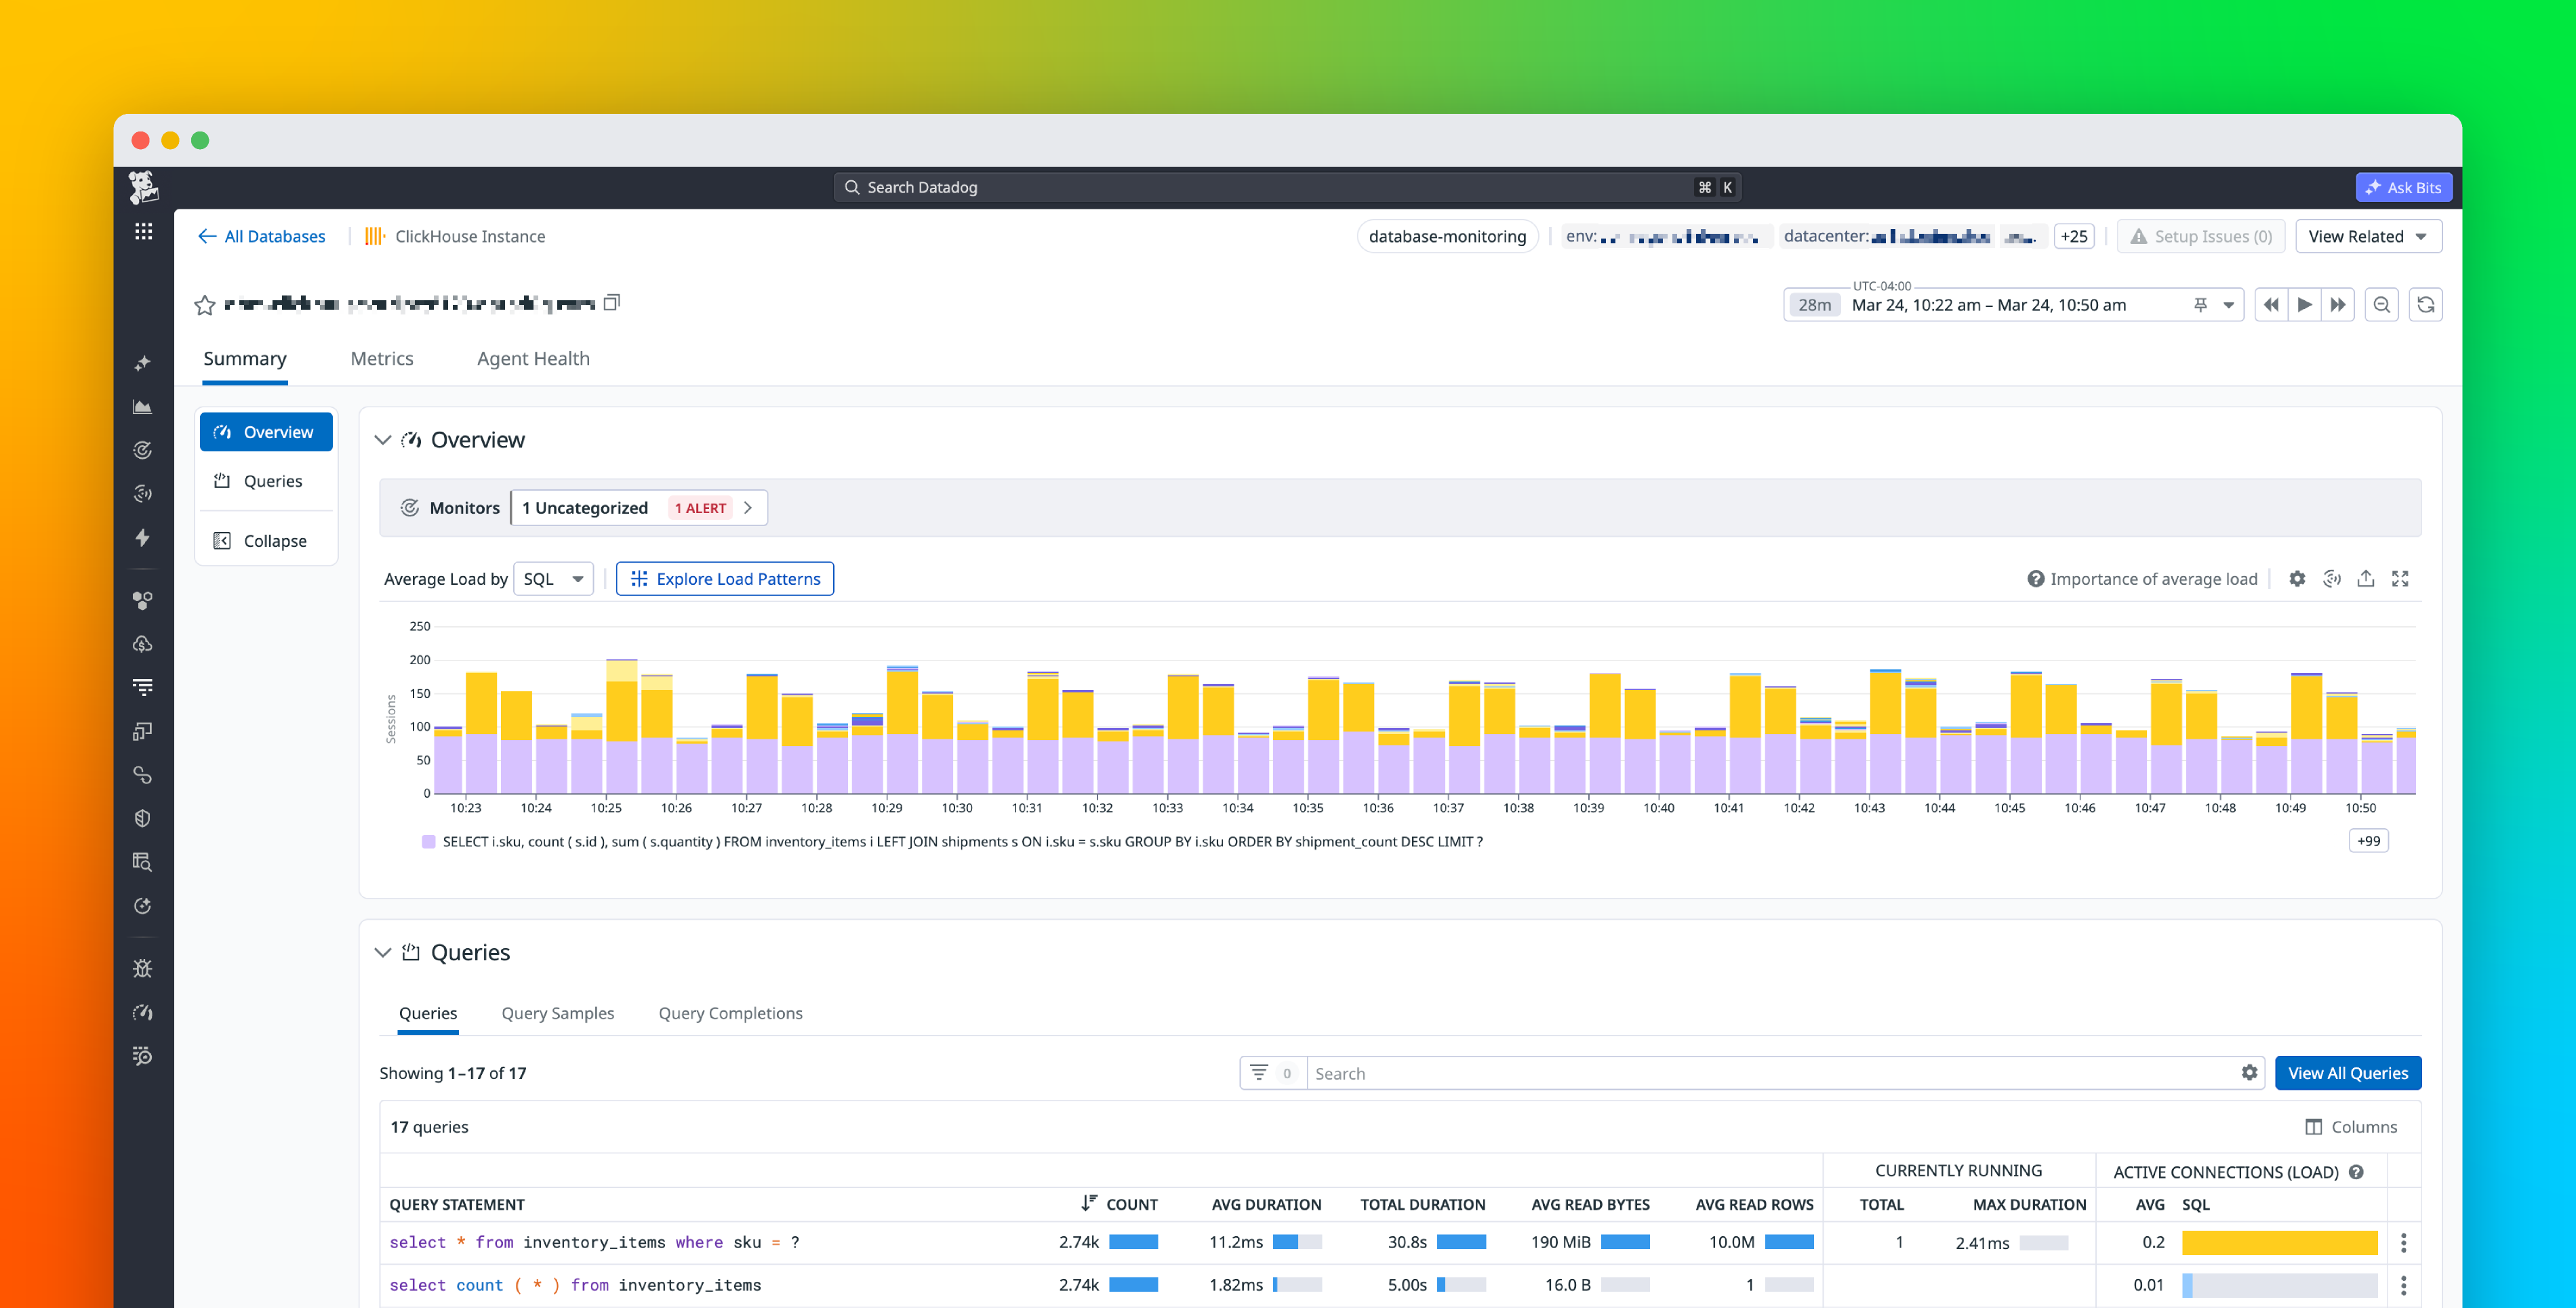
Task: Select the Error Tracking bug icon
Action: 143,967
